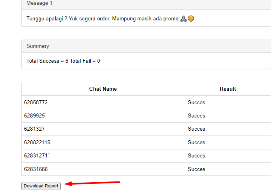The height and width of the screenshot is (195, 280).
Task: Click the Succes result for 62831888
Action: click(x=196, y=169)
